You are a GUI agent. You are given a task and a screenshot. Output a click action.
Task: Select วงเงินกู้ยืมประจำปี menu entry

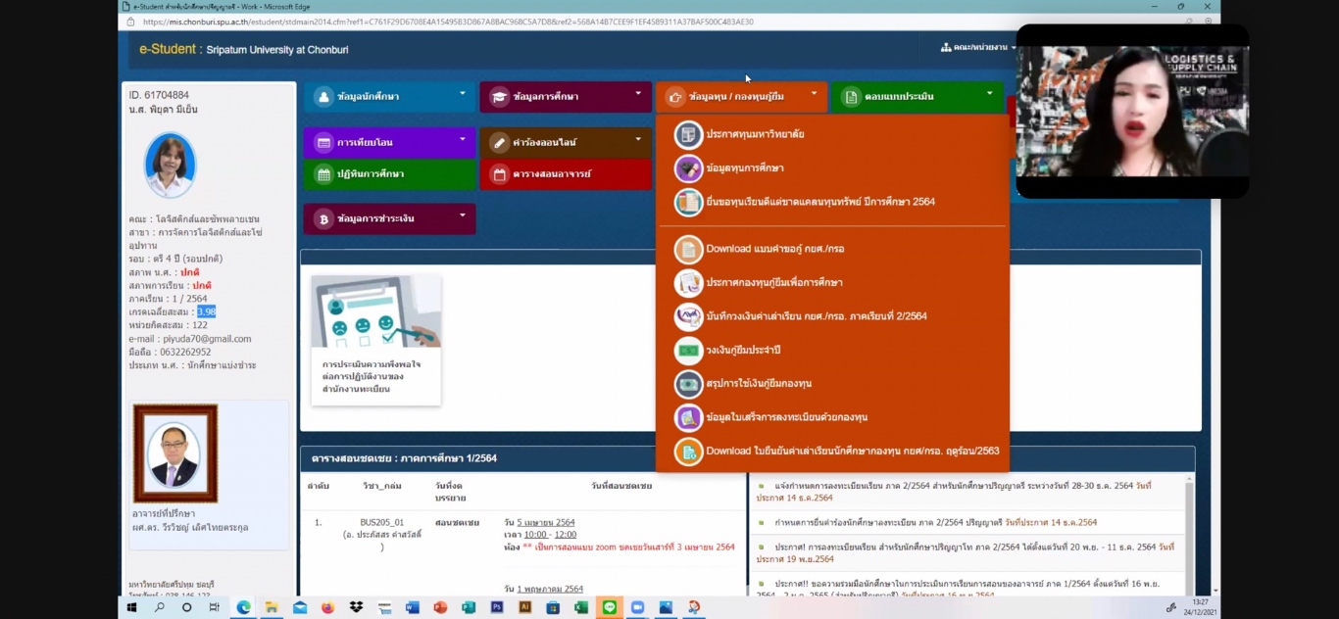pos(743,350)
